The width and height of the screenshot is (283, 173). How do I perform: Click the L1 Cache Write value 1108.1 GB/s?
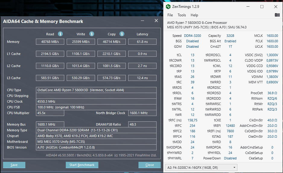(81, 54)
